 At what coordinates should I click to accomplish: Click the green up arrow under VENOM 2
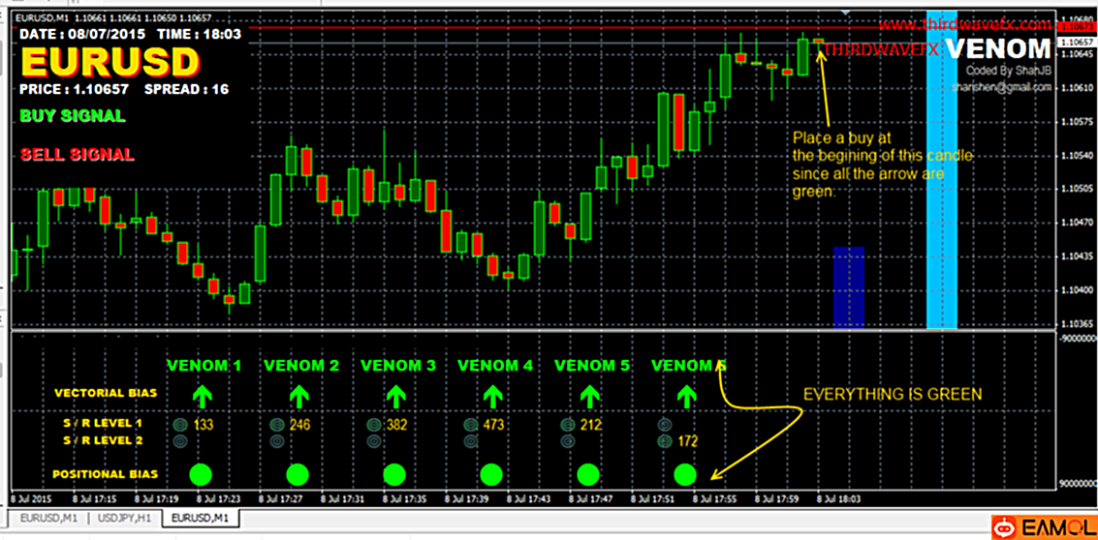pyautogui.click(x=298, y=397)
